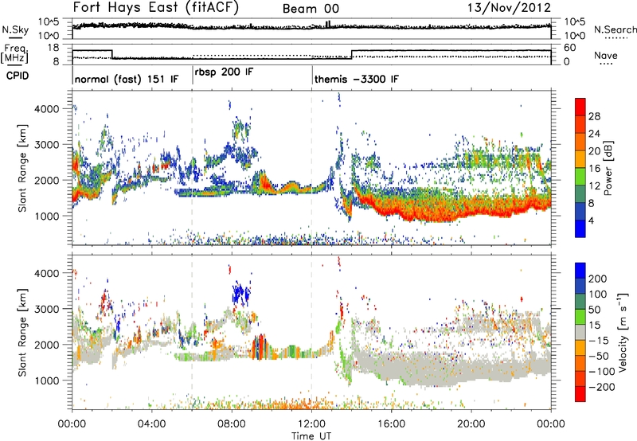Click the blue velocity patch near 08:30
The width and height of the screenshot is (637, 441).
[242, 292]
